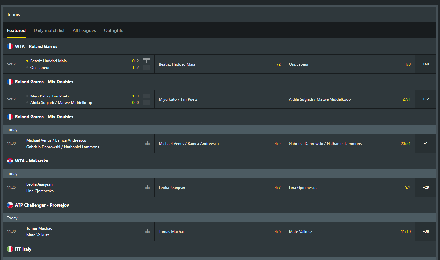This screenshot has height=260, width=440.
Task: Expand +12 markets for Kato / Puetz match
Action: click(426, 99)
